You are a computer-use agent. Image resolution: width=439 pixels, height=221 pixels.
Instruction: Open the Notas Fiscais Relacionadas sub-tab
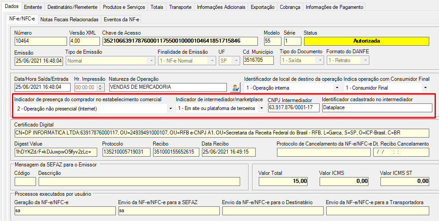[69, 20]
